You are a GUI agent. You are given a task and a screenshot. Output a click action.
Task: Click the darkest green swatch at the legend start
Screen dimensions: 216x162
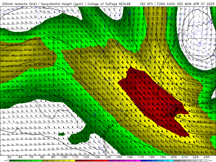tap(12, 160)
